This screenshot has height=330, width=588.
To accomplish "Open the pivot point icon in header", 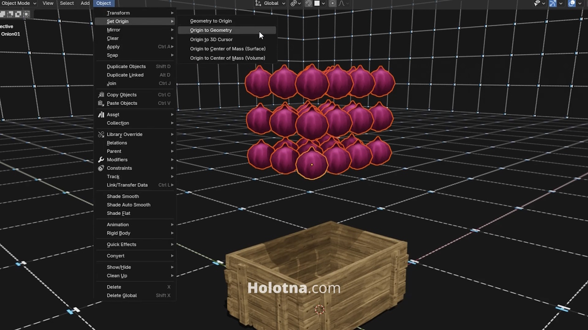I will (294, 3).
